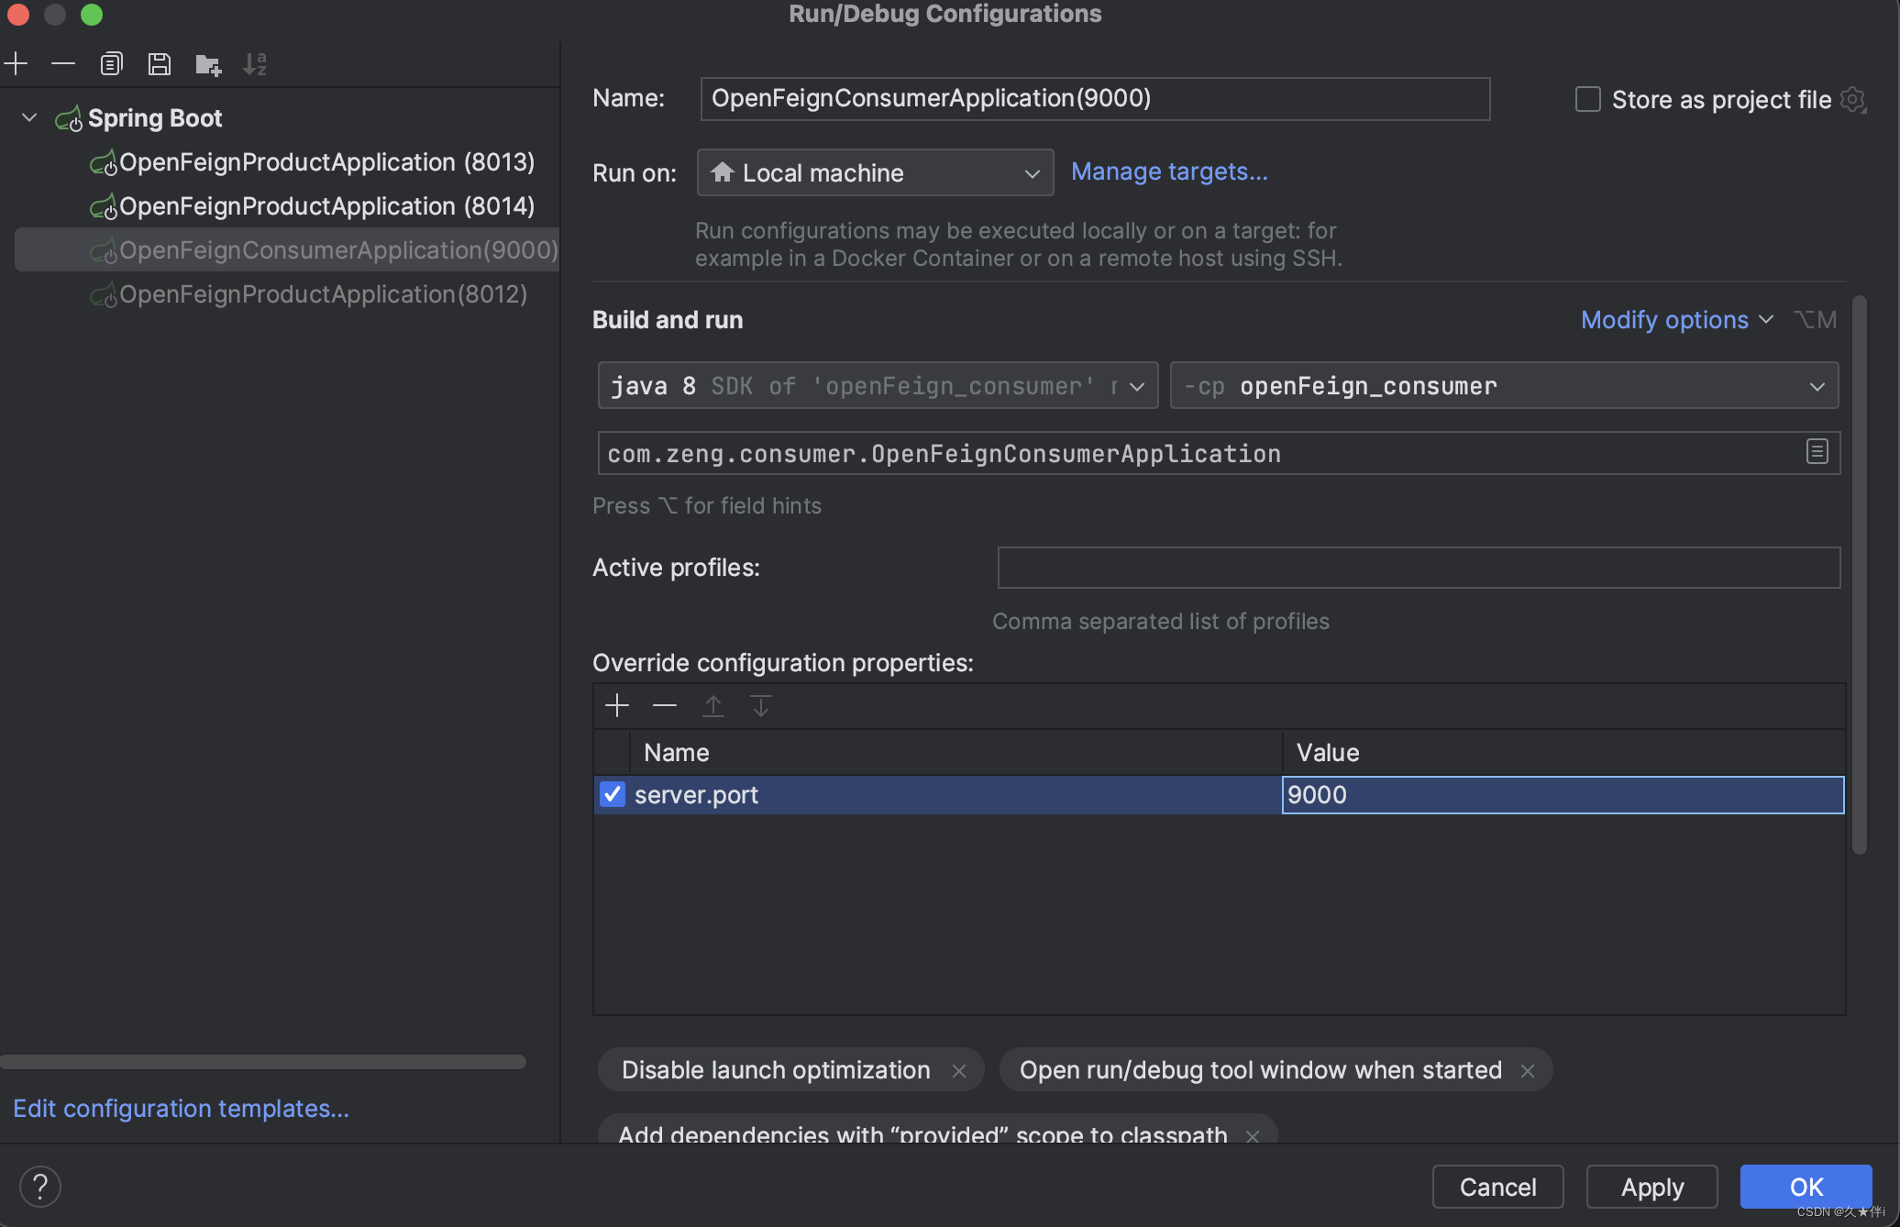Move the server.port property up

coord(712,705)
